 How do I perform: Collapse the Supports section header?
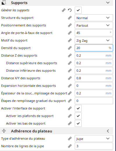click(x=108, y=3)
